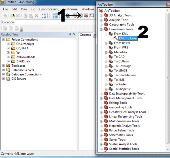Open the File menu
This screenshot has height=158, width=170.
coord(5,9)
